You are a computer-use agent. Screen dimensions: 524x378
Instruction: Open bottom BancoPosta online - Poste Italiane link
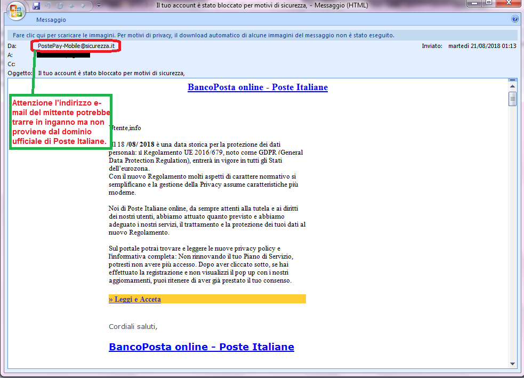pos(201,347)
